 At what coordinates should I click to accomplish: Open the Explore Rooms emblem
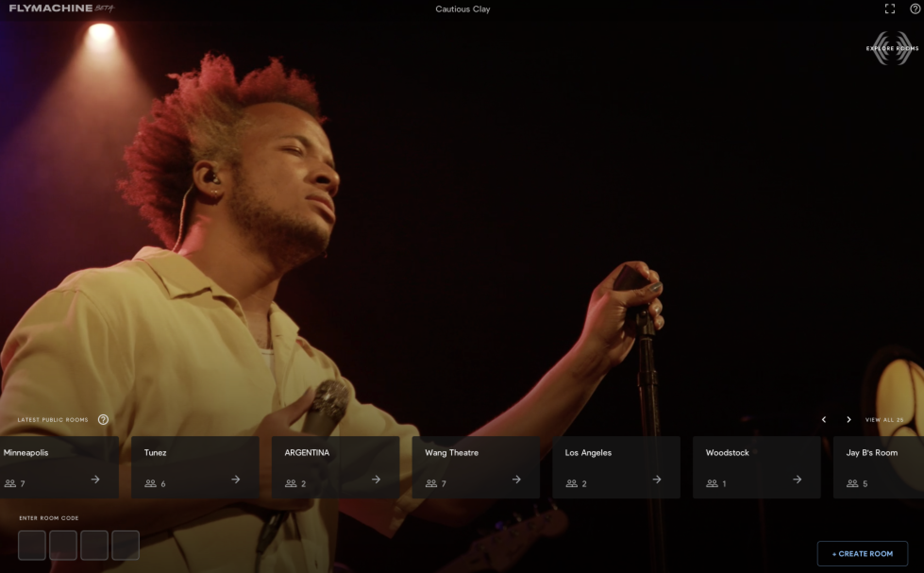pos(891,48)
